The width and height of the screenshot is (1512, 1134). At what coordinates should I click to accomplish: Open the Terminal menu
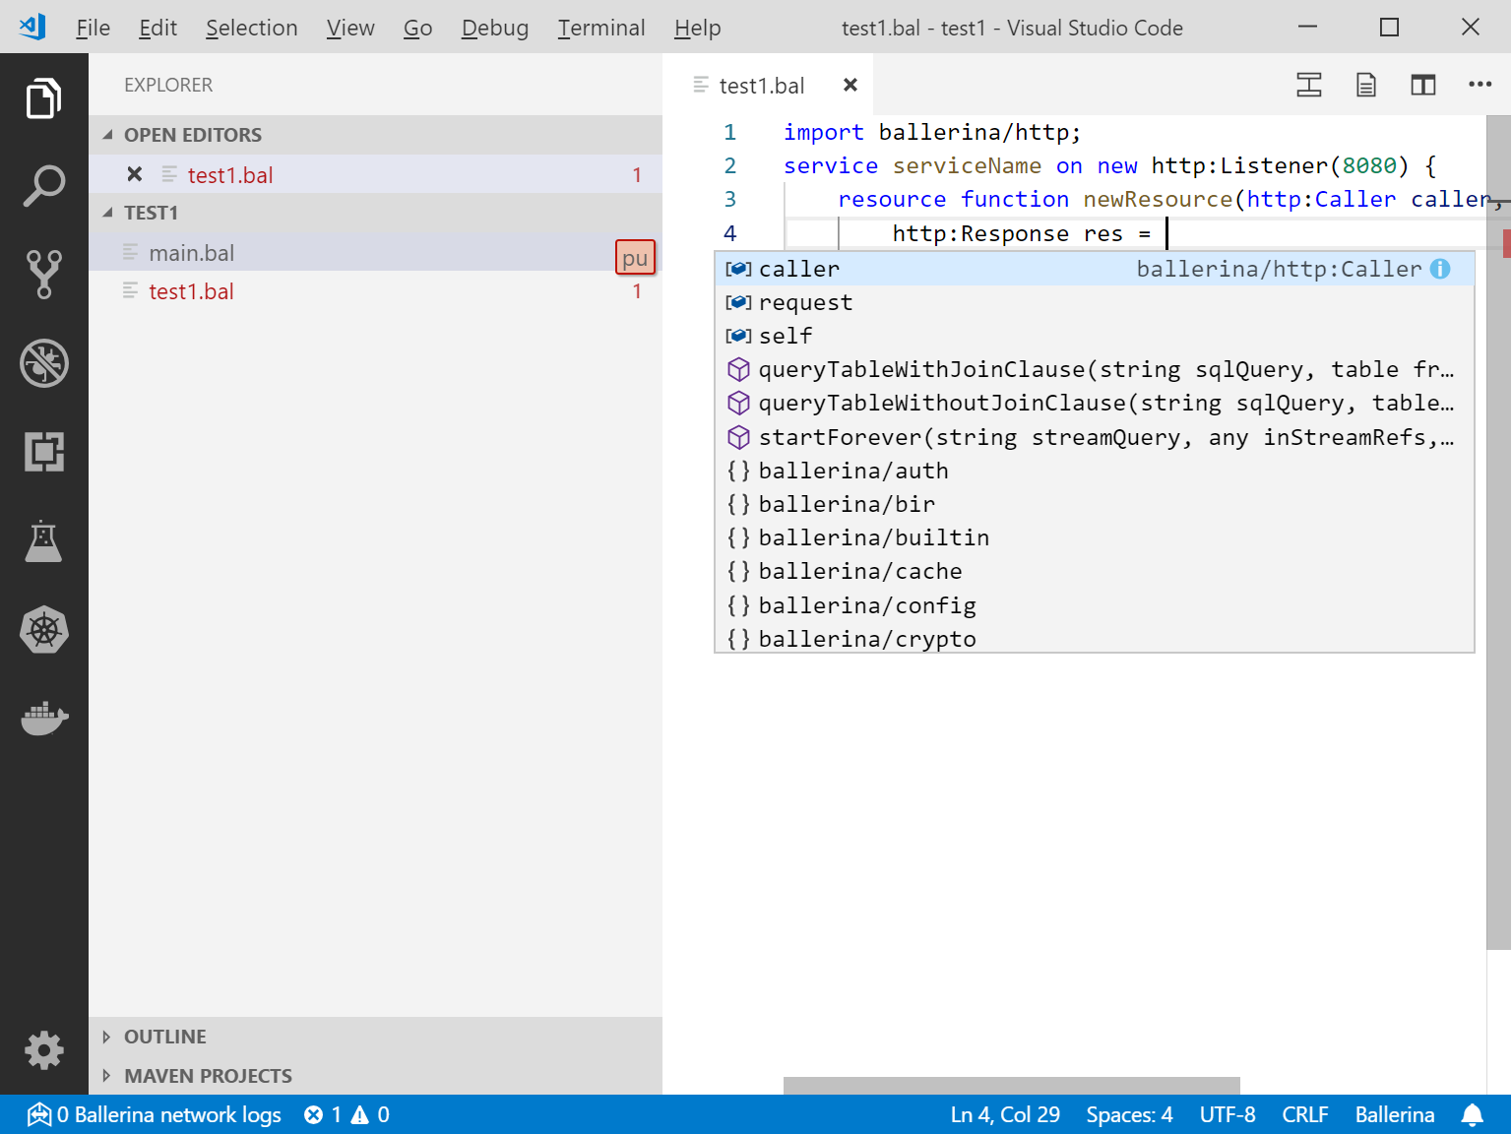click(601, 28)
